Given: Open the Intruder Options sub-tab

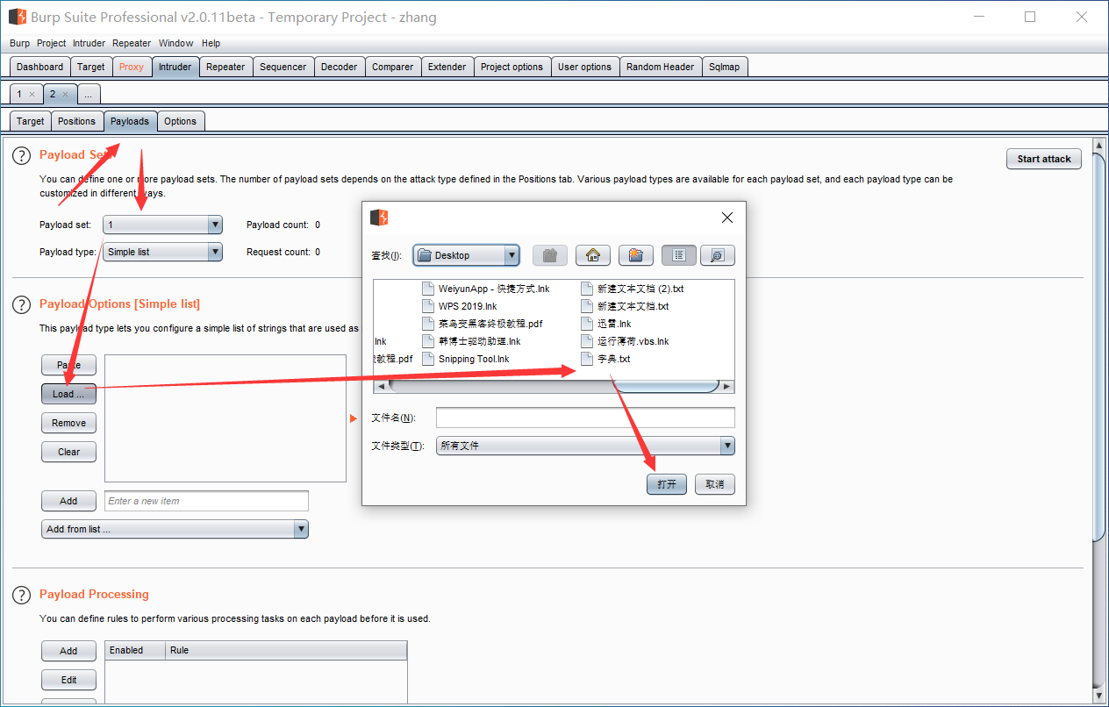Looking at the screenshot, I should click(181, 121).
